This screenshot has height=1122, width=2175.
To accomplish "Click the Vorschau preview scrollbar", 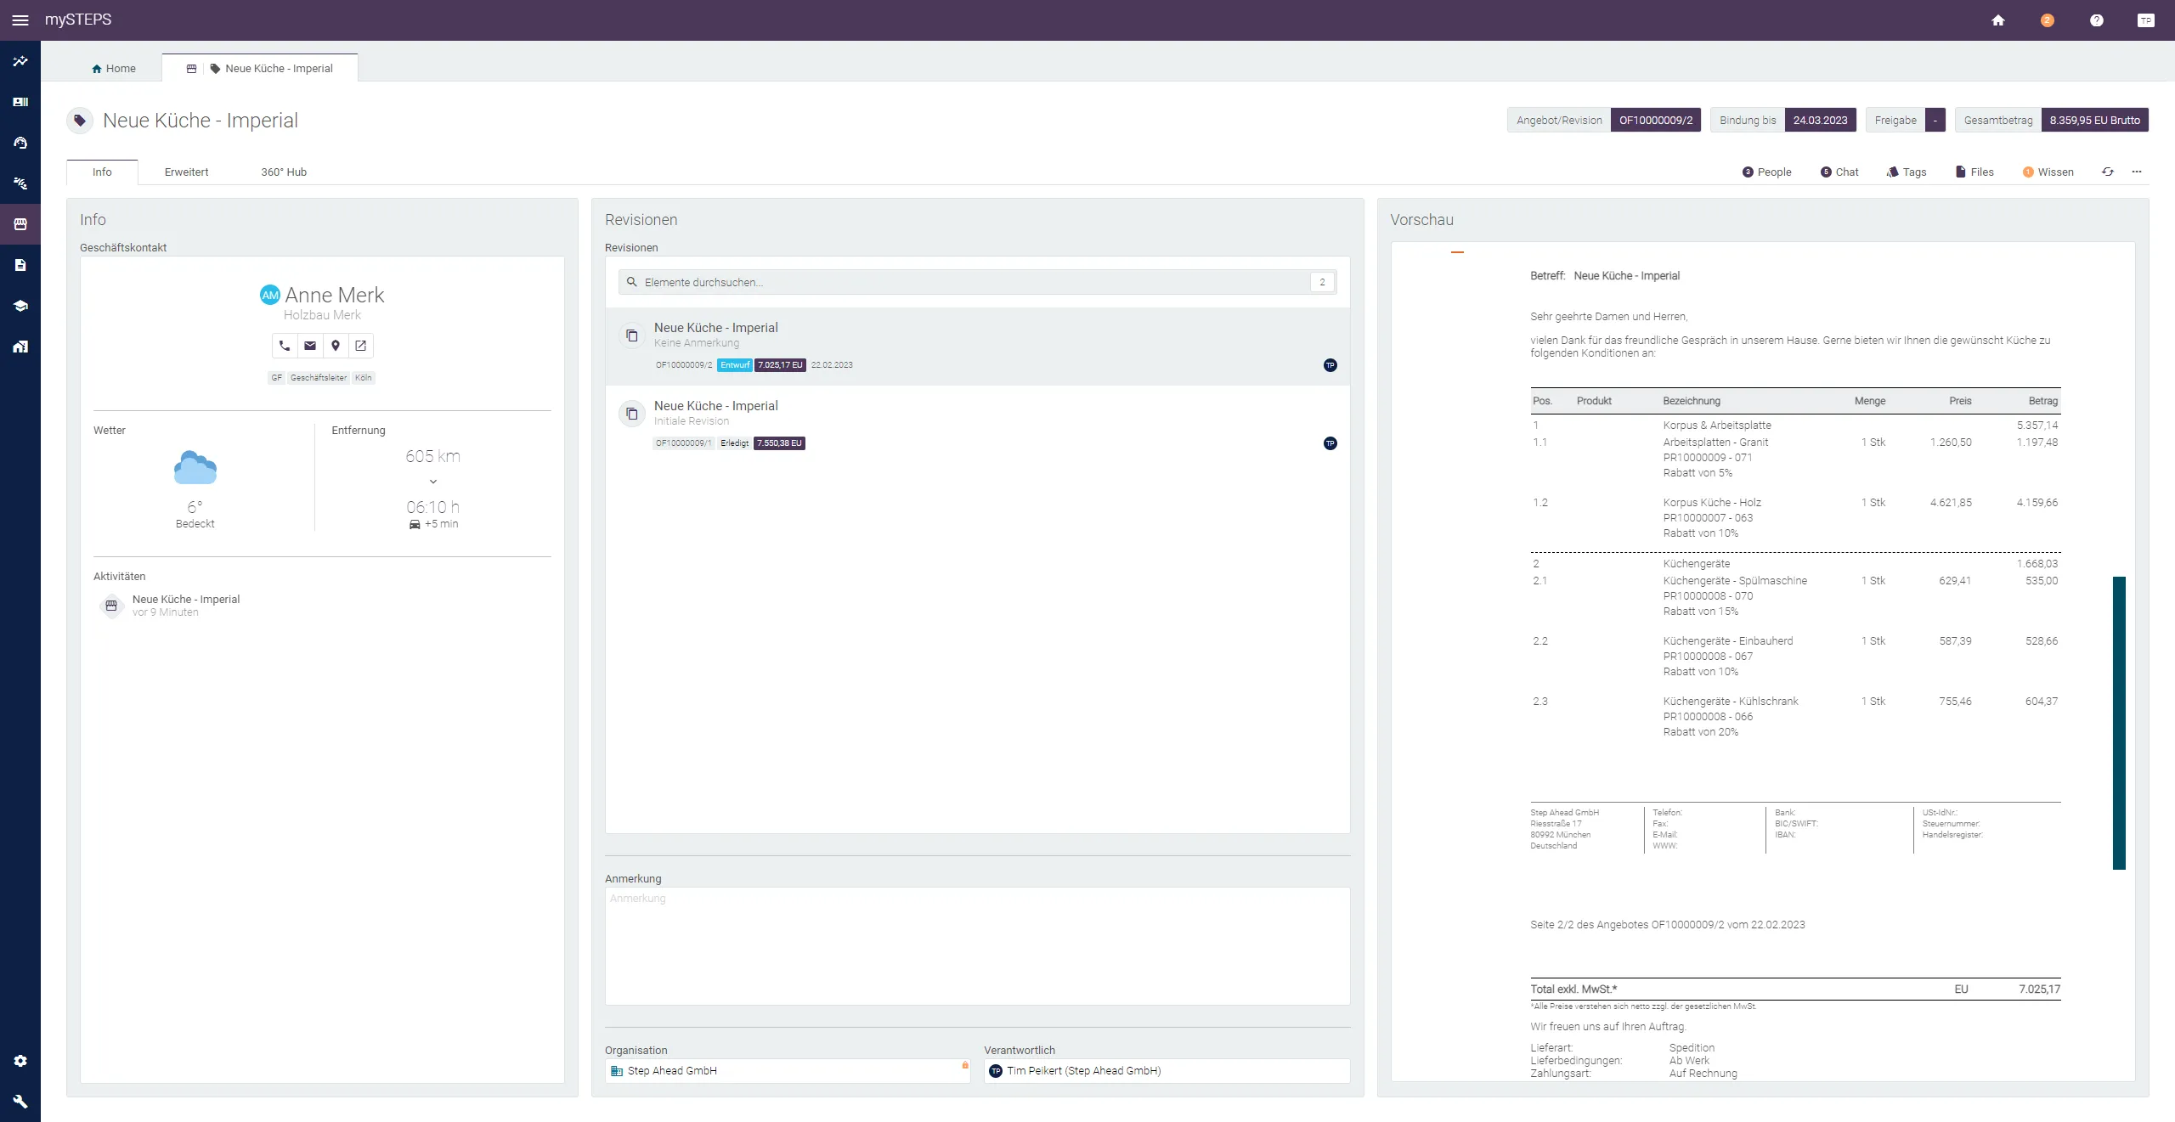I will [x=2119, y=723].
